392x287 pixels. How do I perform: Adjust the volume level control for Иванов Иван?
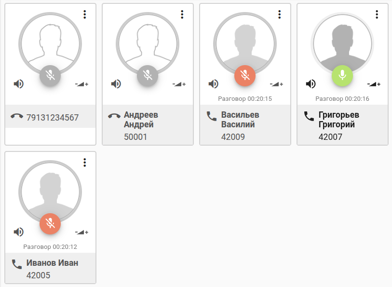[x=82, y=232]
